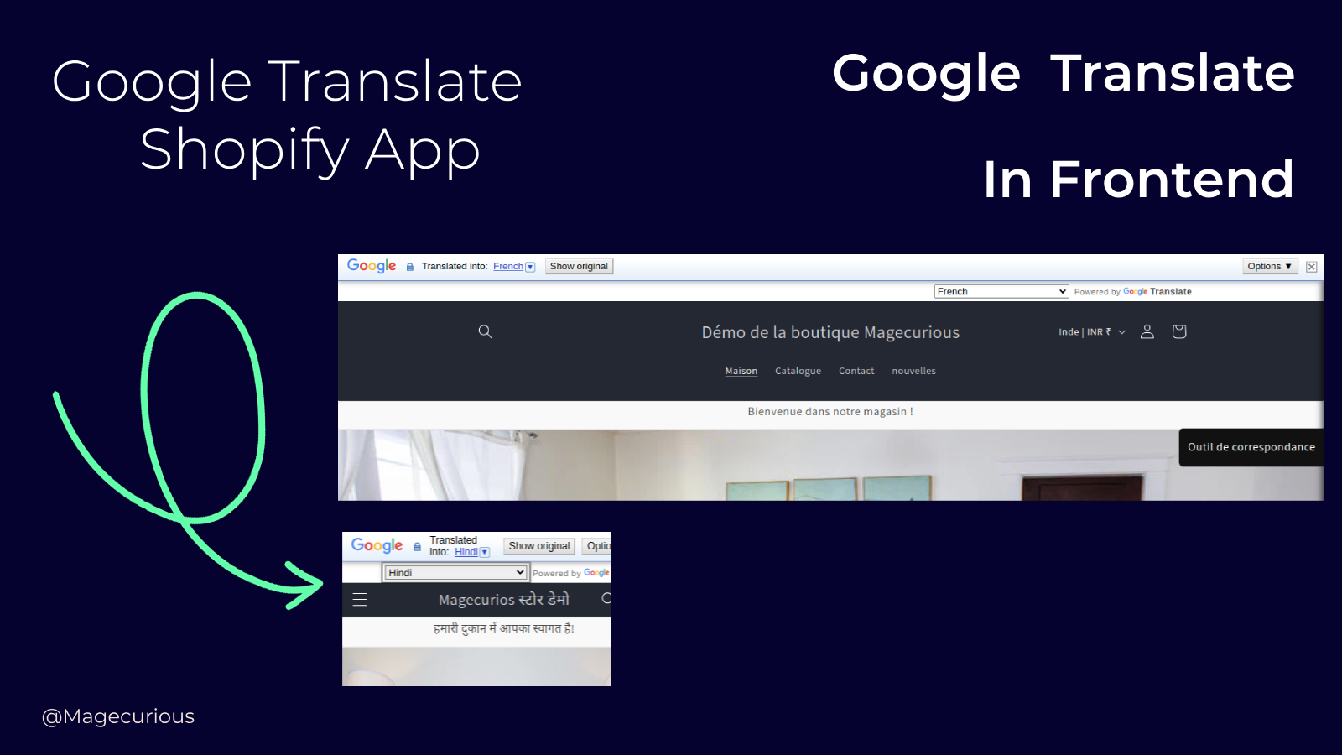This screenshot has width=1342, height=755.
Task: Open the shopping cart icon in French store
Action: tap(1179, 331)
